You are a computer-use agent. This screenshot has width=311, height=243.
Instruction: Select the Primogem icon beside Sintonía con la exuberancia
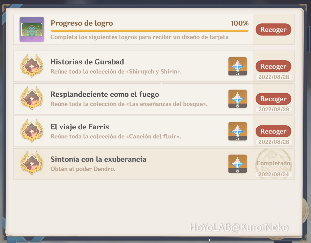(237, 164)
